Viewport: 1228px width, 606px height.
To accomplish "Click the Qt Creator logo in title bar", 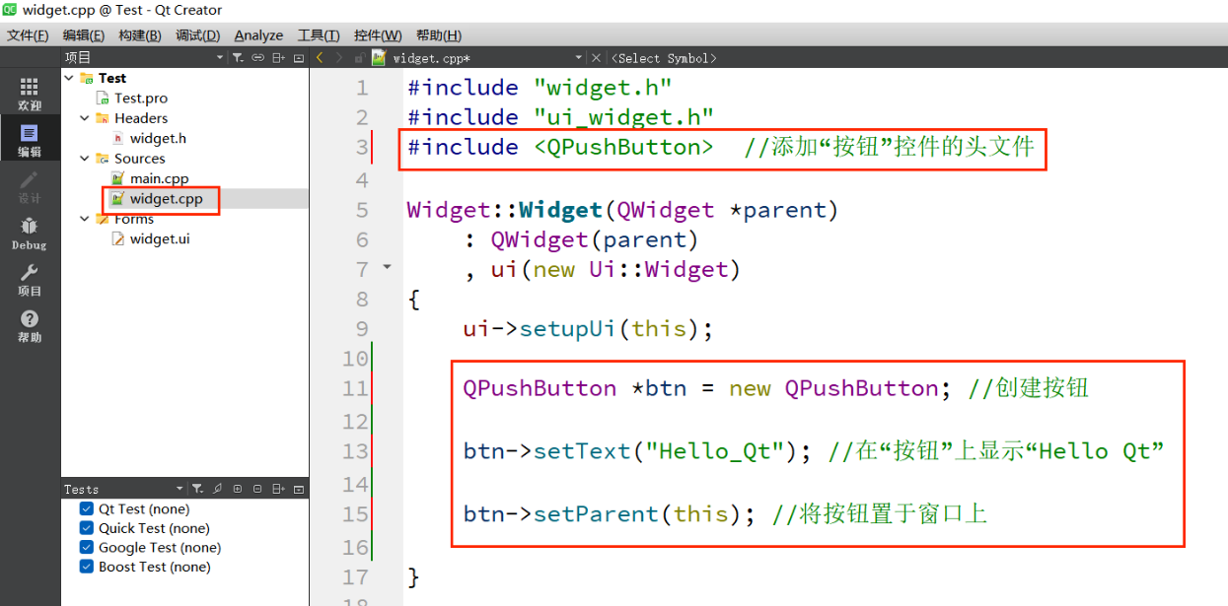I will click(x=11, y=10).
